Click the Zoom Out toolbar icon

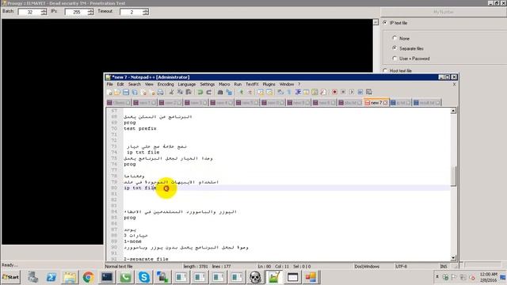pos(250,93)
